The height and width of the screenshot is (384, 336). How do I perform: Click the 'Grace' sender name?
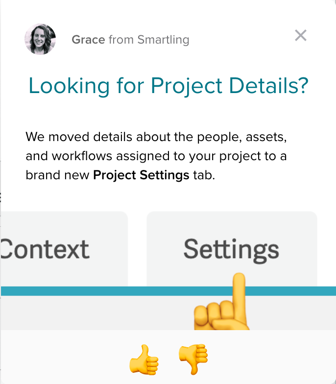pyautogui.click(x=88, y=40)
